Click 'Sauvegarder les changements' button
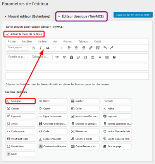 point(133,15)
